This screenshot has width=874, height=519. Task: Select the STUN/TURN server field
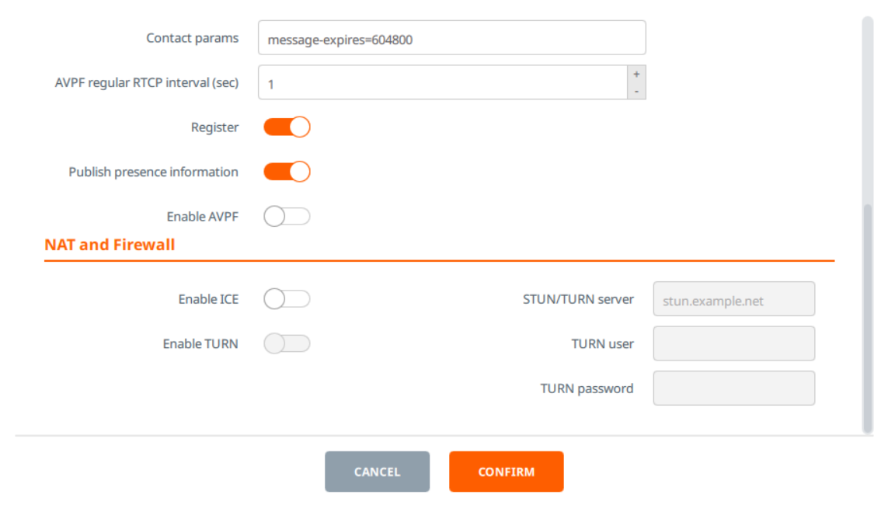[733, 298]
